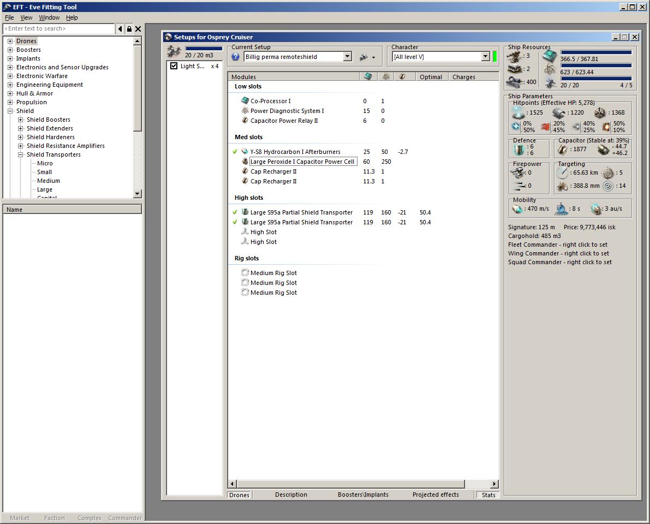Click the green character status indicator

pos(494,56)
